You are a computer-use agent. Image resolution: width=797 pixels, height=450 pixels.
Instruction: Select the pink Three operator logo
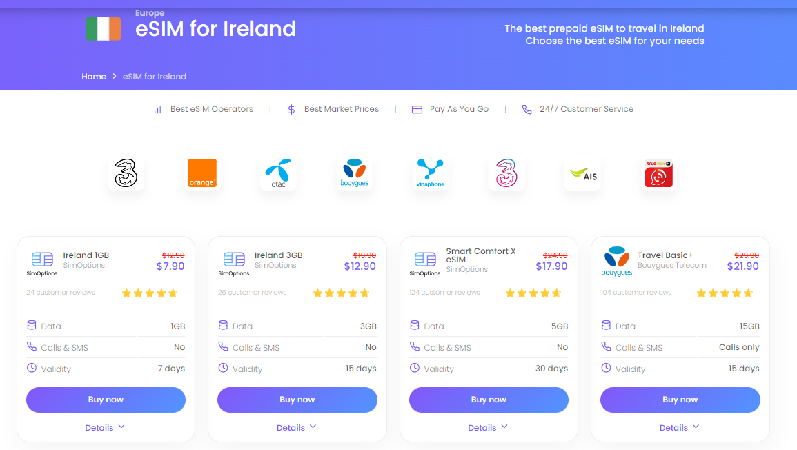click(506, 173)
